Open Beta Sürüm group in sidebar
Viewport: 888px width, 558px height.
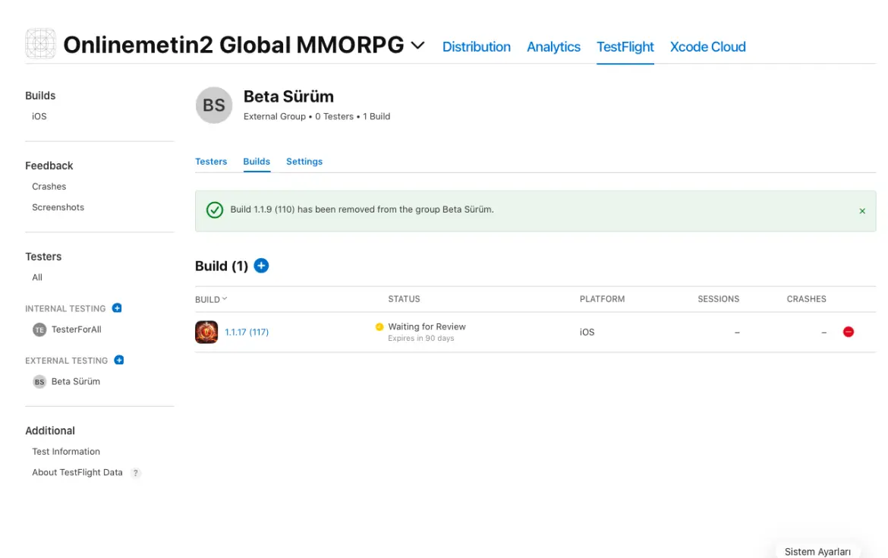pos(75,381)
